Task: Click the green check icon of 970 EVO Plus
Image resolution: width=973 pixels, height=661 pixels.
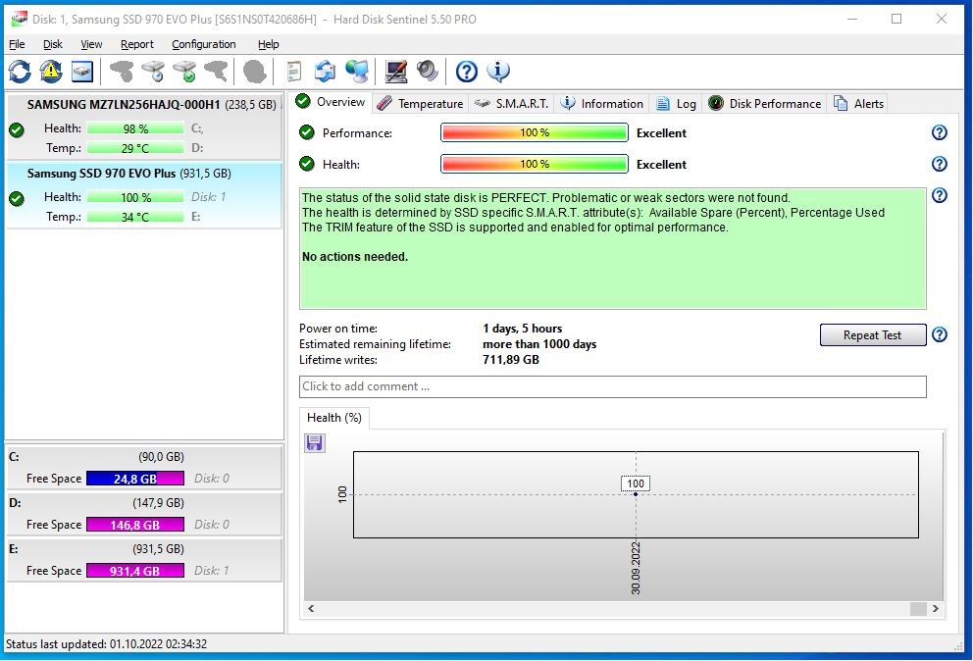Action: click(17, 199)
